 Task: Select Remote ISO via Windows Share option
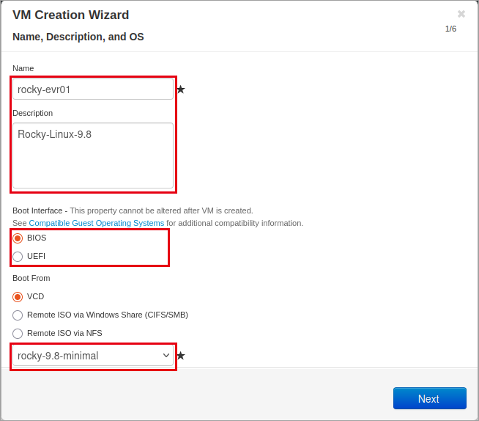[18, 315]
